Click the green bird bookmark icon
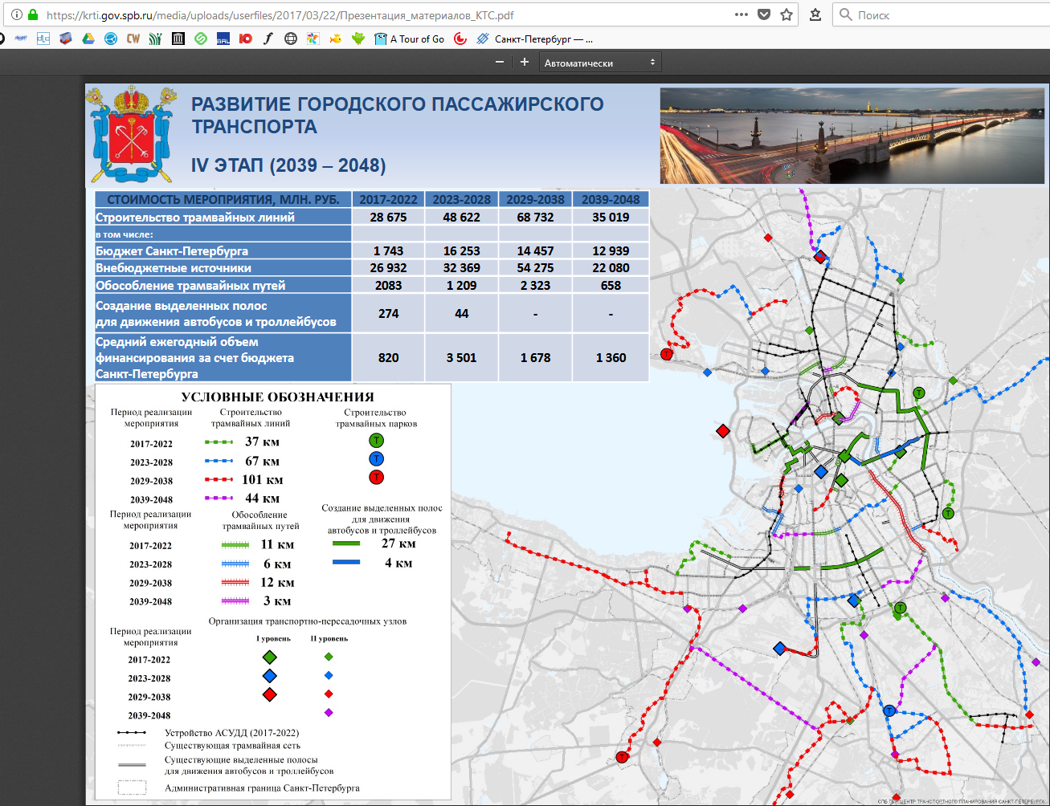The width and height of the screenshot is (1050, 806). 358,39
